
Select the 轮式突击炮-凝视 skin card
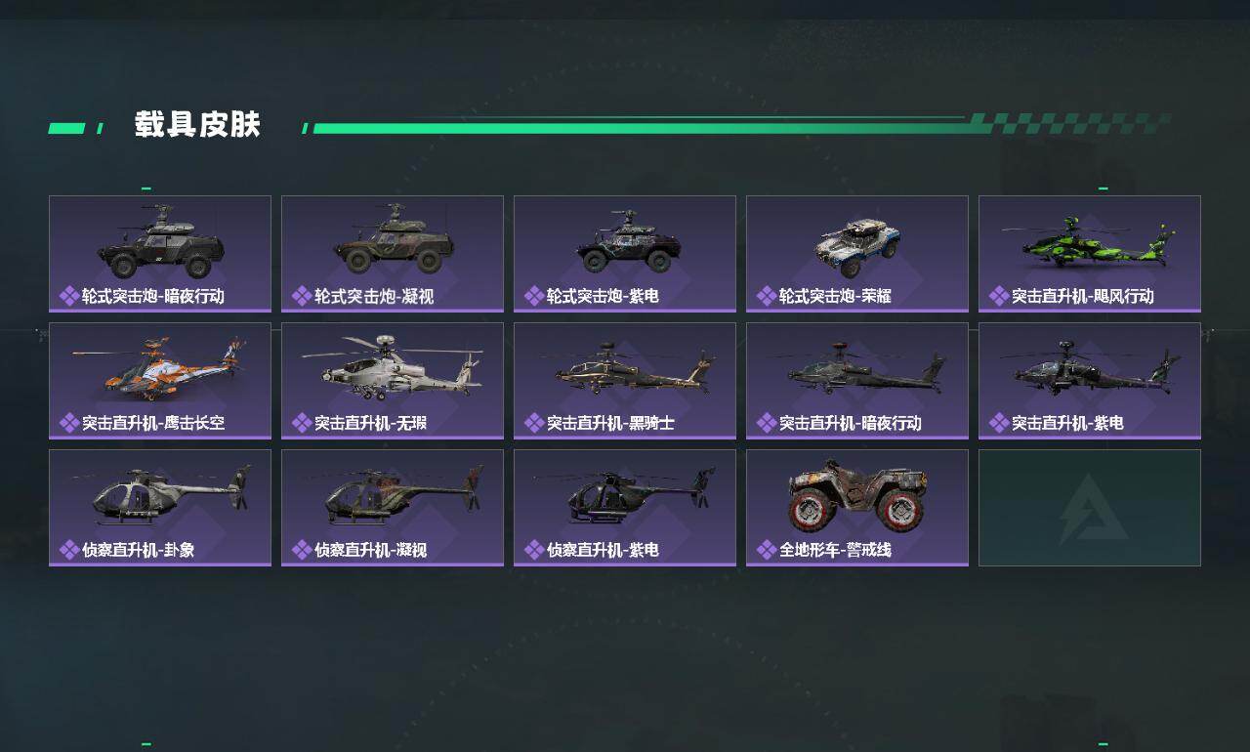pyautogui.click(x=393, y=254)
